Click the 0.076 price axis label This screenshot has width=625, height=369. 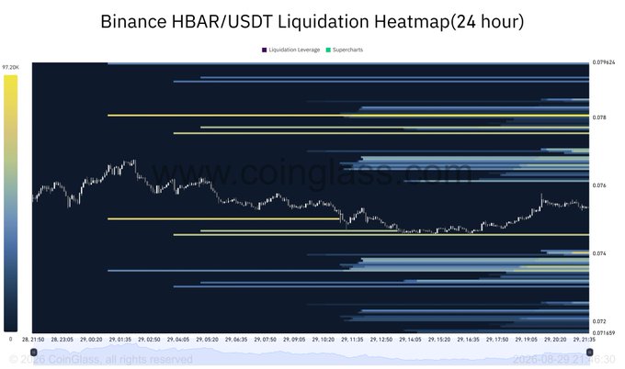coord(599,185)
